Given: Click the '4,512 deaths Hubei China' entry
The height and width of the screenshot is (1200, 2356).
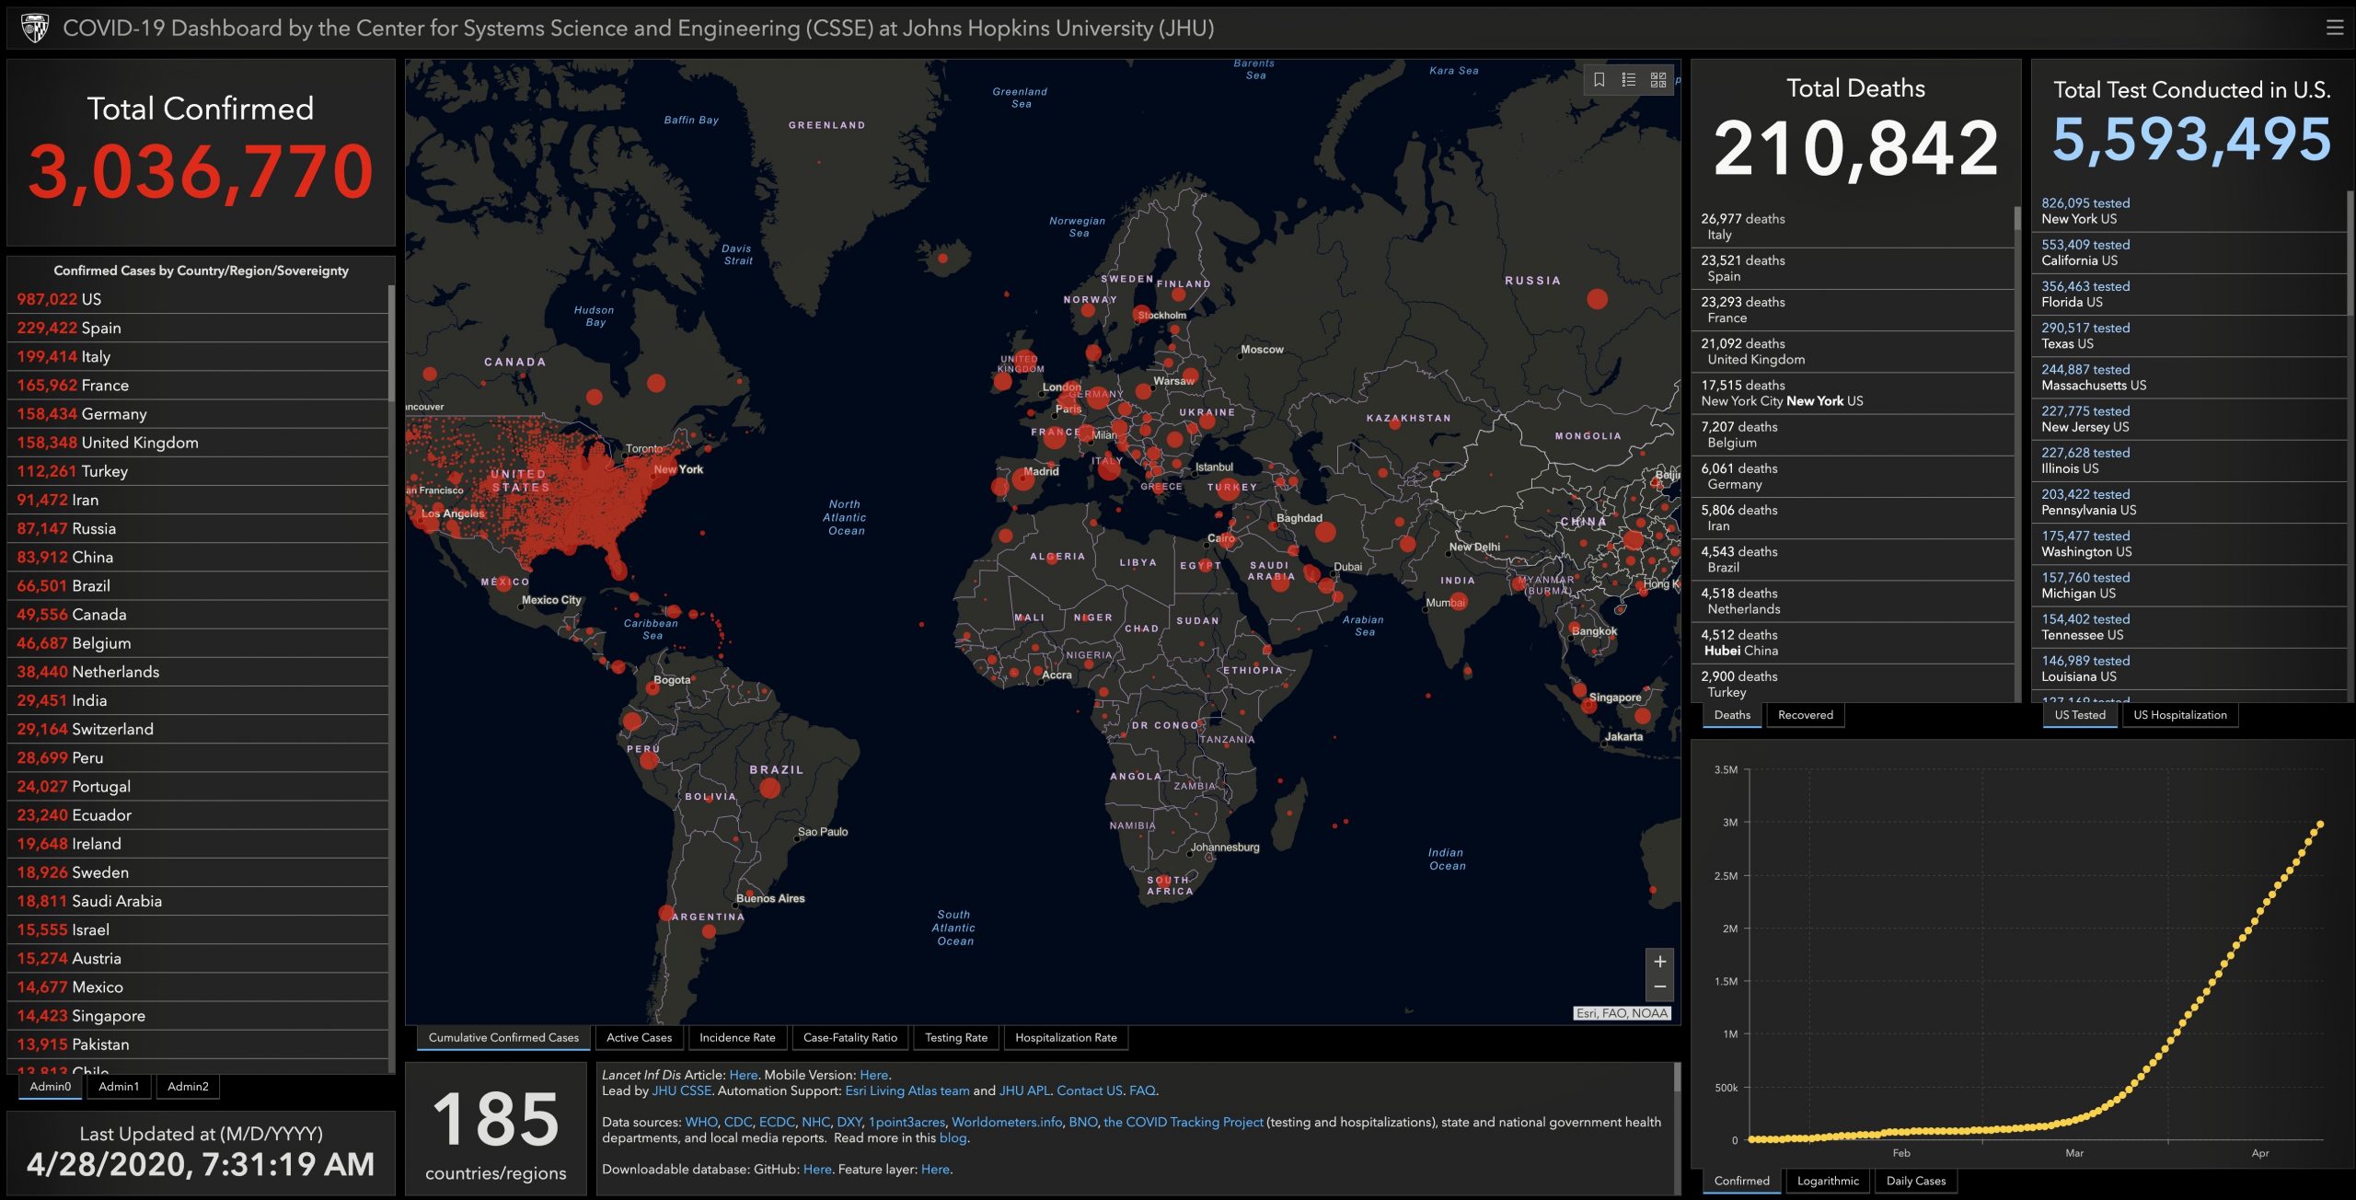Looking at the screenshot, I should point(1853,642).
